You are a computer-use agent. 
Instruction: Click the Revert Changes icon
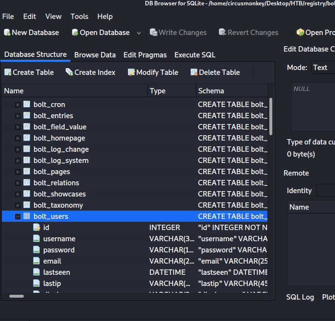point(222,32)
